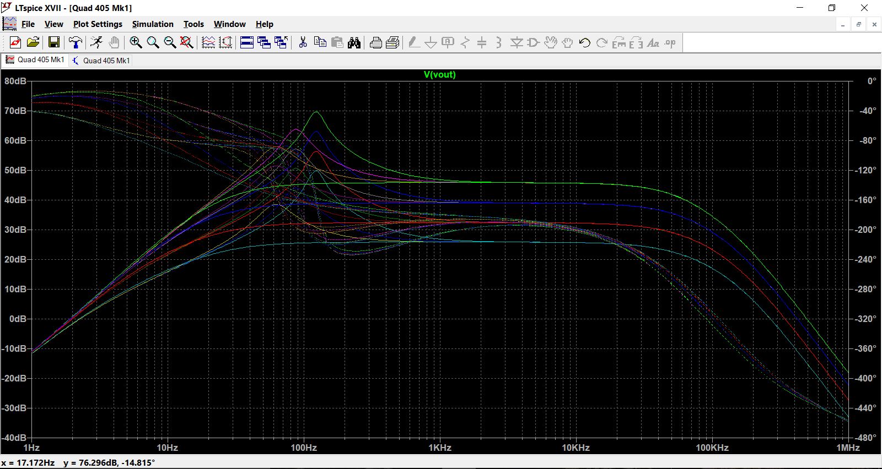Image resolution: width=882 pixels, height=469 pixels.
Task: Open the Help menu
Action: point(265,24)
